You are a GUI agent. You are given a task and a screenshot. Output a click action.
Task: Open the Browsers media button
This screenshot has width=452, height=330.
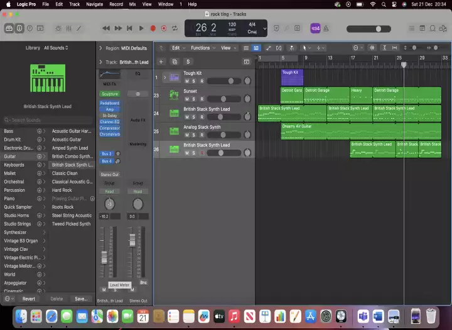(443, 28)
